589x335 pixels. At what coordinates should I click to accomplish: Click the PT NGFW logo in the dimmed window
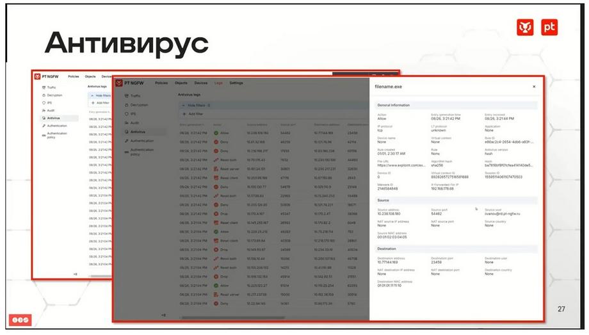(x=119, y=83)
